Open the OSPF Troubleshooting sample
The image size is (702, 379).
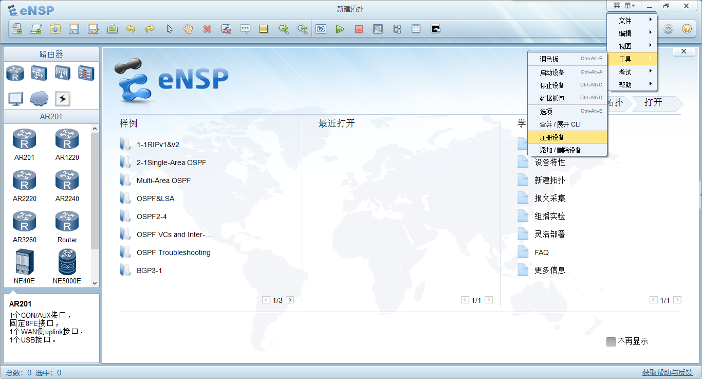[174, 252]
